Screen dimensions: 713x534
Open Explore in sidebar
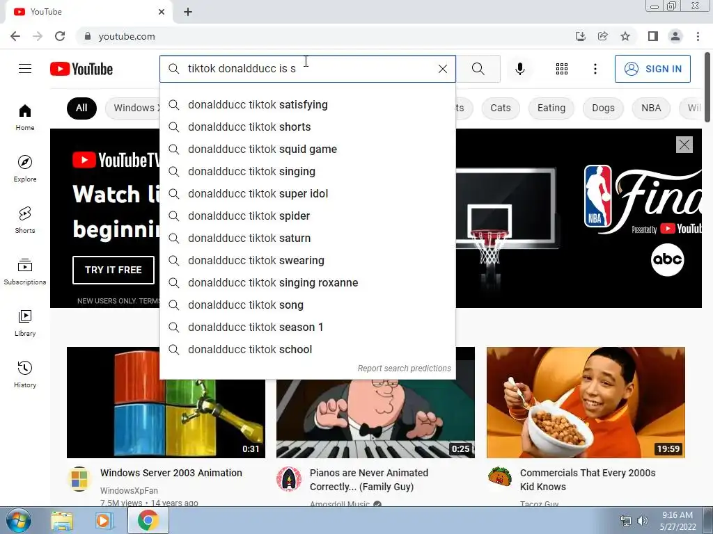25,168
